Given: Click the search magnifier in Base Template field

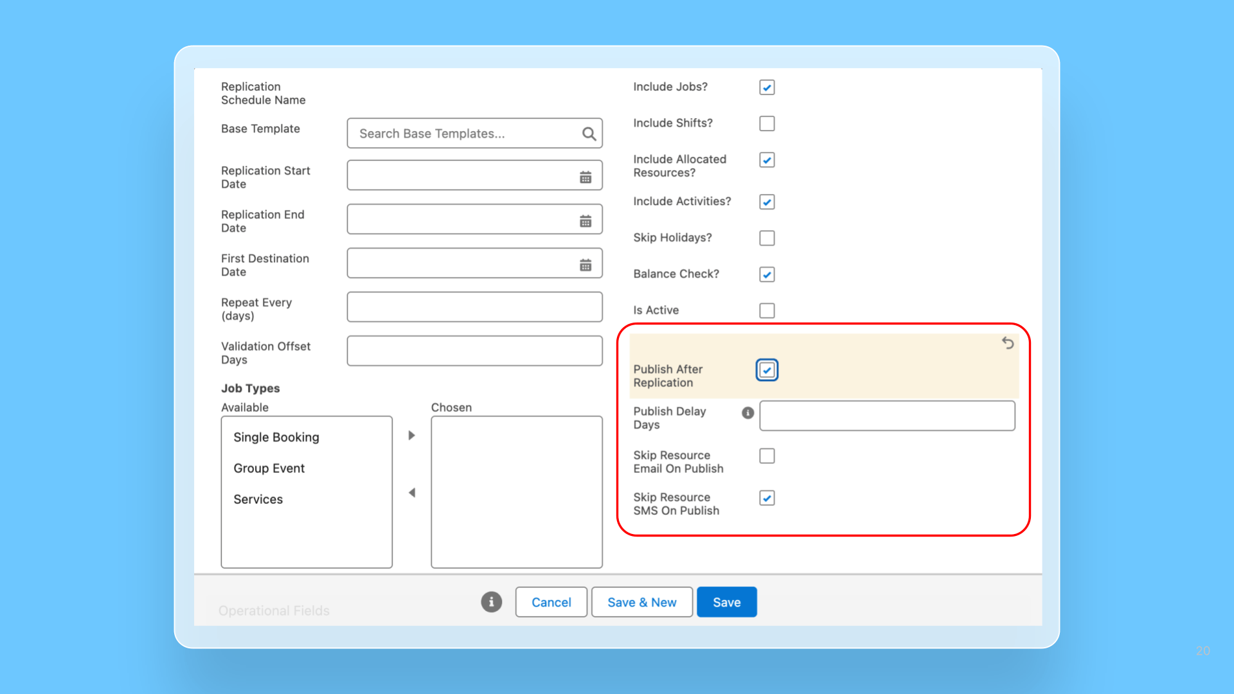Looking at the screenshot, I should 589,134.
